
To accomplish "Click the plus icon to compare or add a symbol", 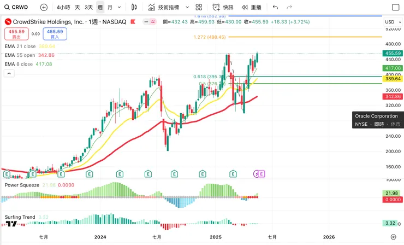I will click(44, 7).
